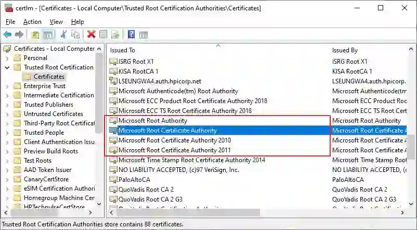Click the Show/Hide Action Pane icon
This screenshot has width=417, height=230.
coord(144,35)
